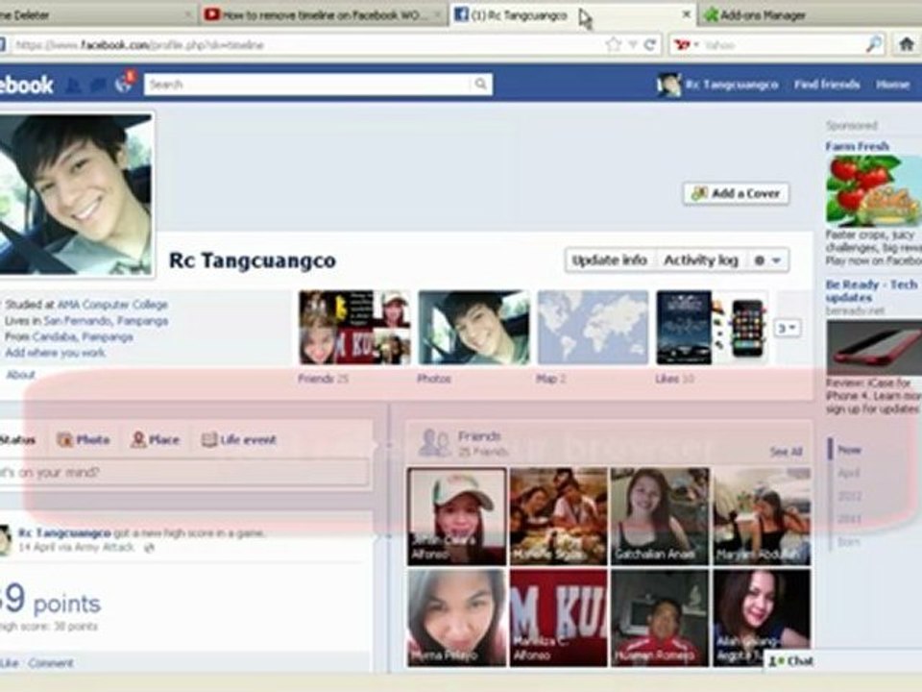Bookmark page with star icon
This screenshot has height=692, width=922.
coord(613,45)
